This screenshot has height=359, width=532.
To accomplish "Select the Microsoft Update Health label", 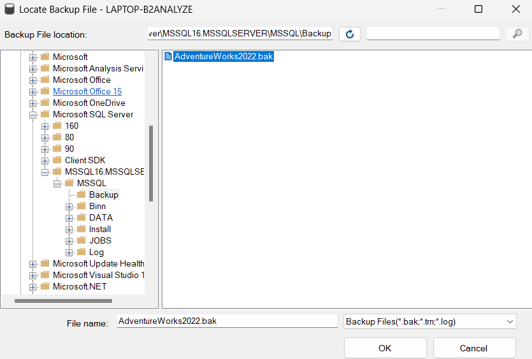I will [x=98, y=263].
